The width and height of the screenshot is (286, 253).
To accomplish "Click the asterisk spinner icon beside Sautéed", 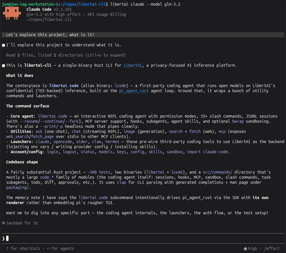I will (x=3, y=223).
